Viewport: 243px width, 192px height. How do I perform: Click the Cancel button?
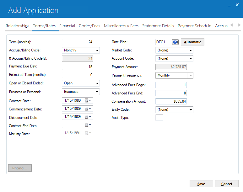(x=227, y=184)
